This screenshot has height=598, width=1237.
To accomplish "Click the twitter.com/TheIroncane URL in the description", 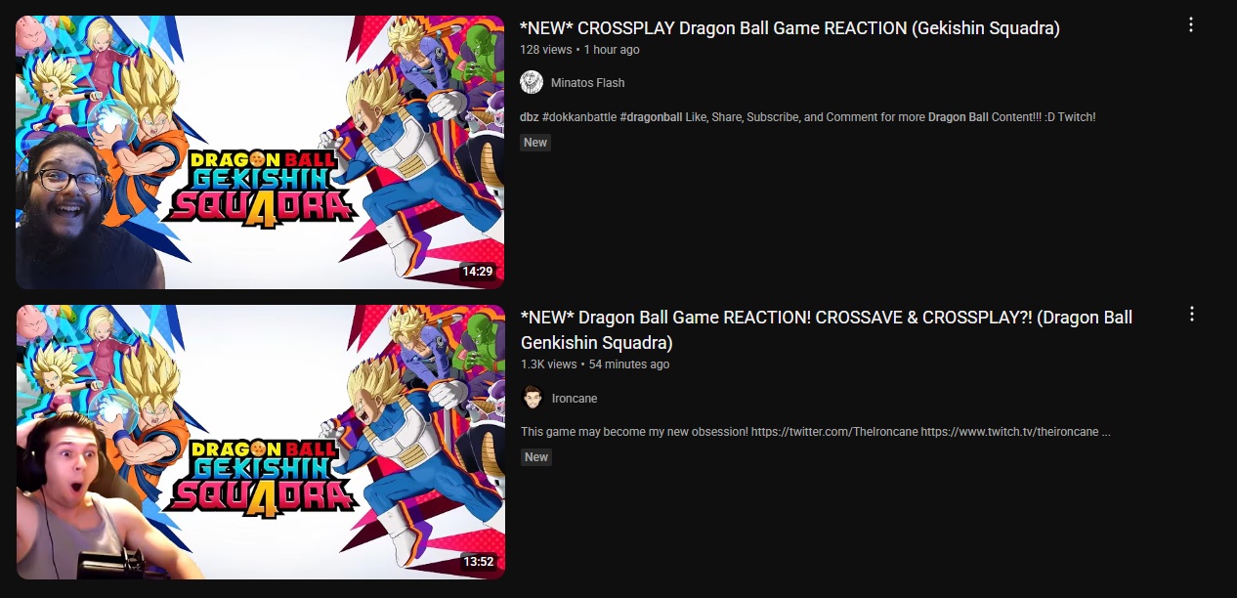I will [834, 432].
